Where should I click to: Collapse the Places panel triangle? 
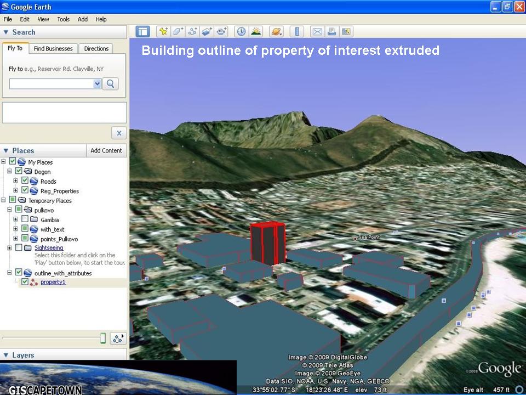[5, 150]
